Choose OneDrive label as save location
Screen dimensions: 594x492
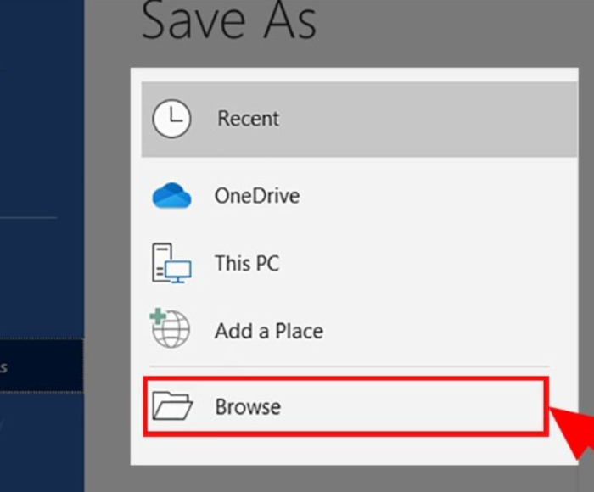tap(257, 196)
